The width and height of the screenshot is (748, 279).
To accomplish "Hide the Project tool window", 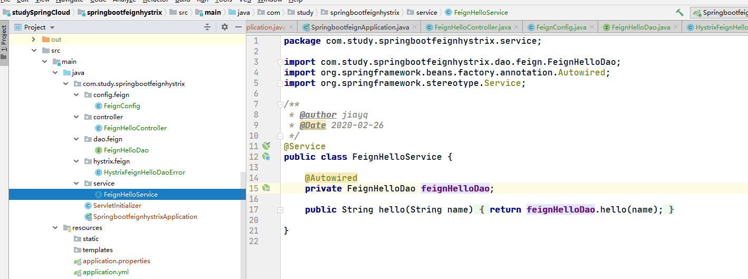I will click(237, 27).
